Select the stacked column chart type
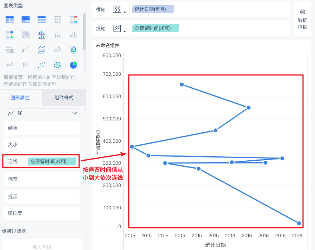 point(58,35)
